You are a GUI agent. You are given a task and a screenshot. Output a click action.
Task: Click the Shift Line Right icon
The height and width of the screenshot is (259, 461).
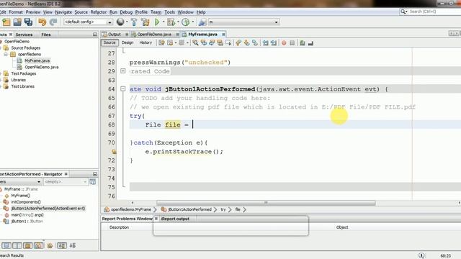[274, 43]
